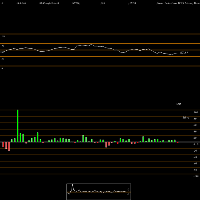Click the MR axis label 60

[195, 125]
